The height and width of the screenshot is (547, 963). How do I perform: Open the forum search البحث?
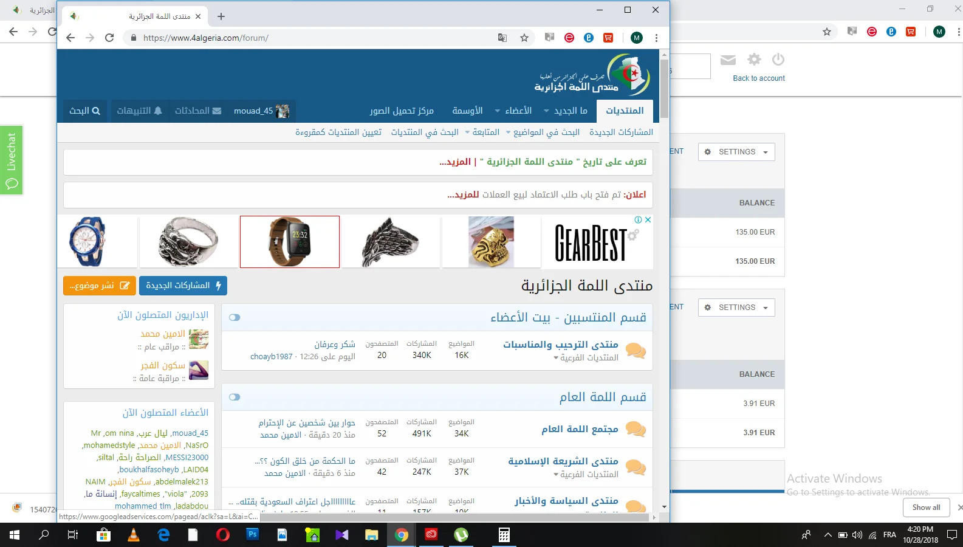click(84, 111)
